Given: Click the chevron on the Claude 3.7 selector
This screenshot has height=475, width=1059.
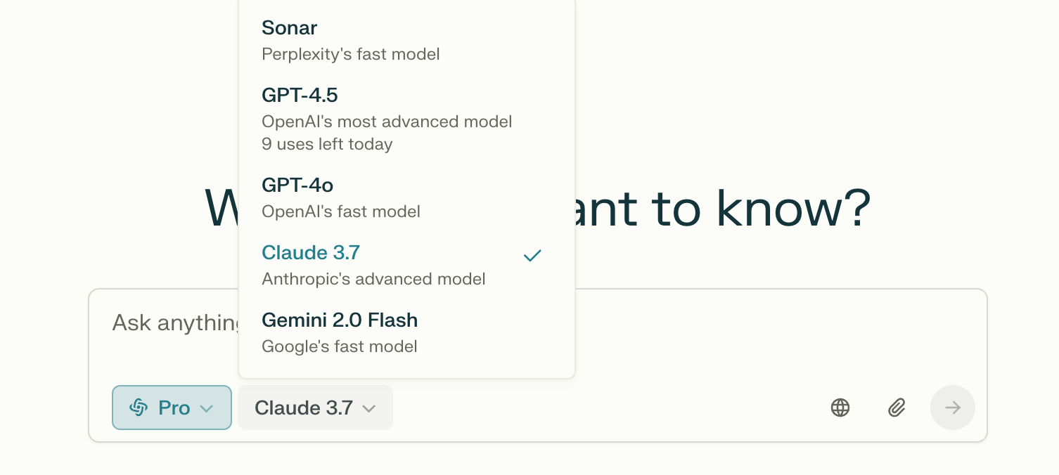Looking at the screenshot, I should (368, 408).
